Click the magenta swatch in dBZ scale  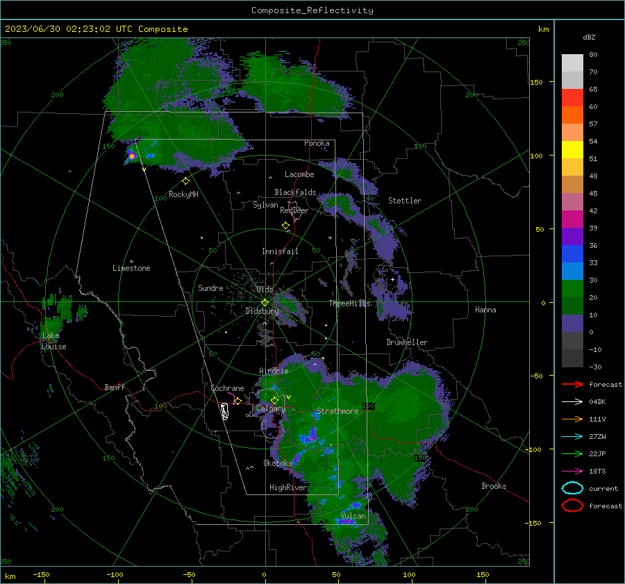572,219
